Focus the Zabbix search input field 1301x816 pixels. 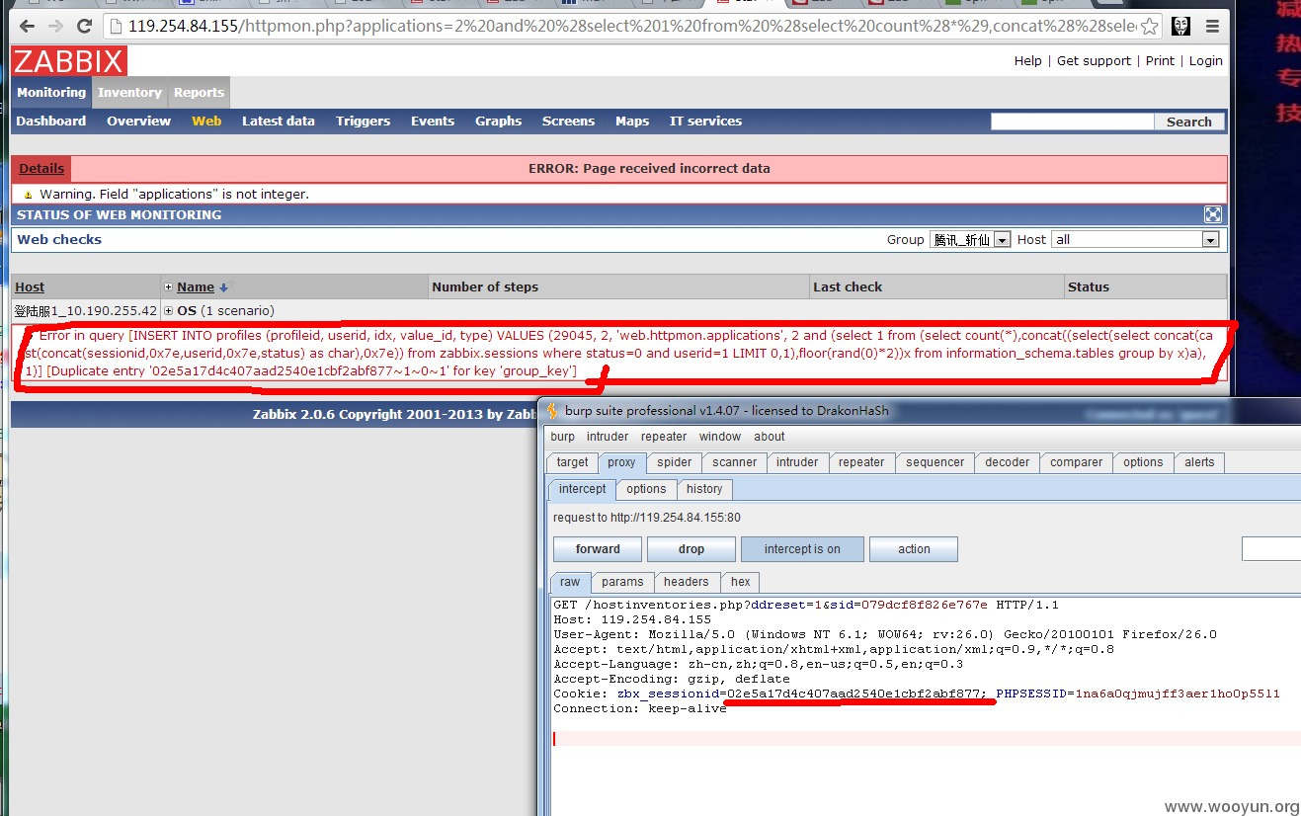(x=1072, y=122)
